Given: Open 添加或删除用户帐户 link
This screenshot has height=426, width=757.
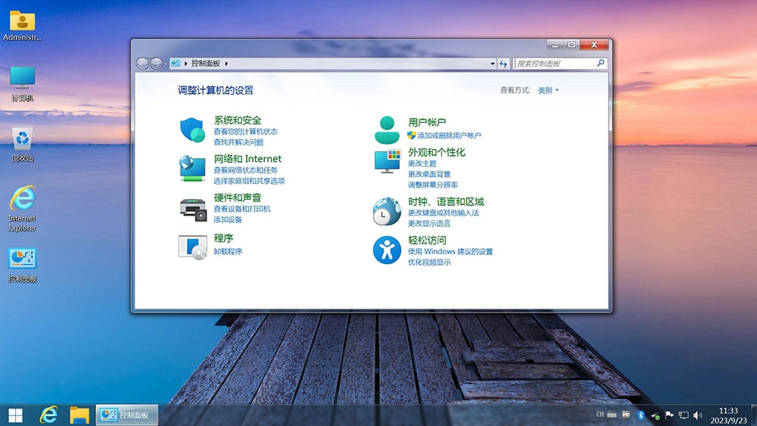Looking at the screenshot, I should click(449, 135).
